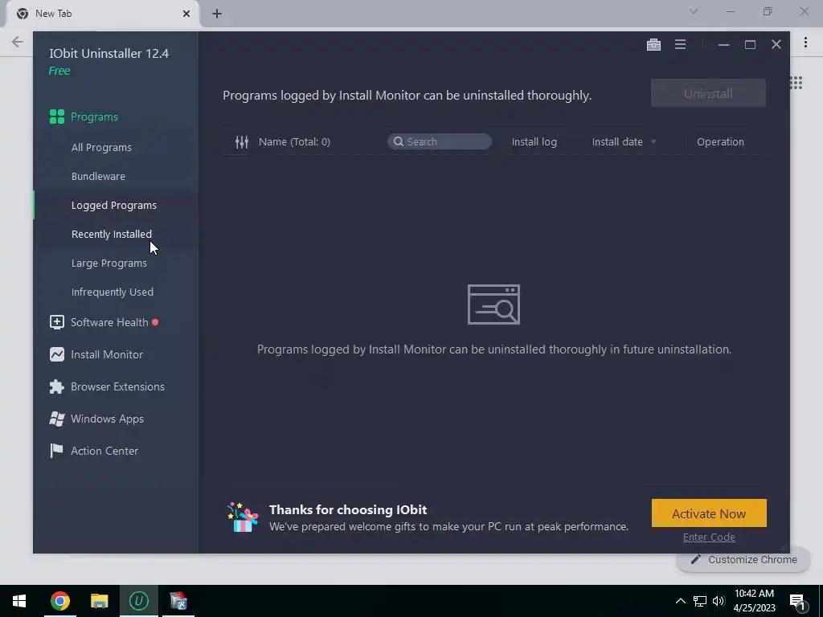The image size is (823, 617).
Task: Collapse the Programs section label
Action: (95, 116)
